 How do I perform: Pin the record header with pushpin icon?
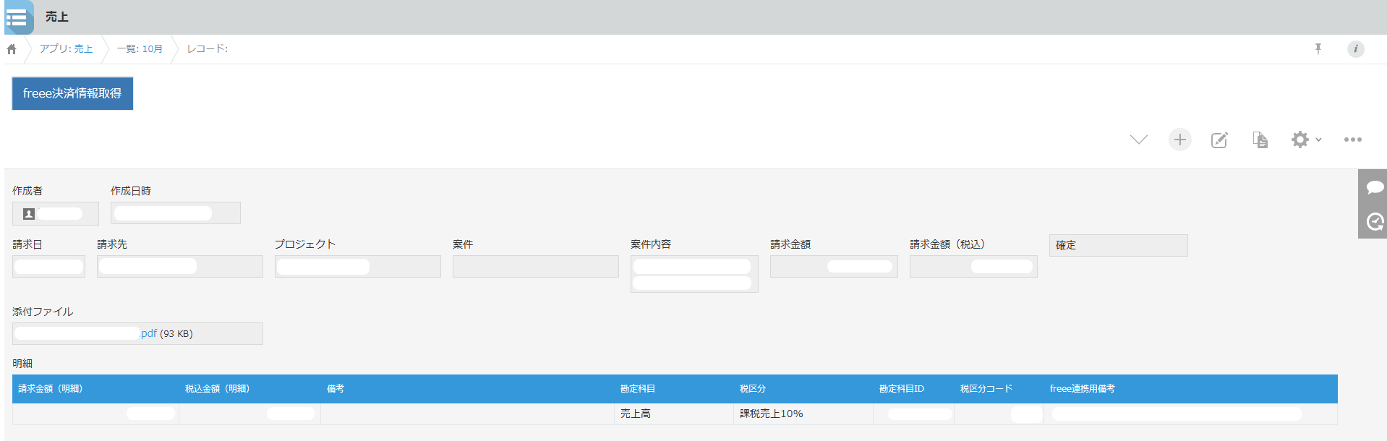point(1318,48)
